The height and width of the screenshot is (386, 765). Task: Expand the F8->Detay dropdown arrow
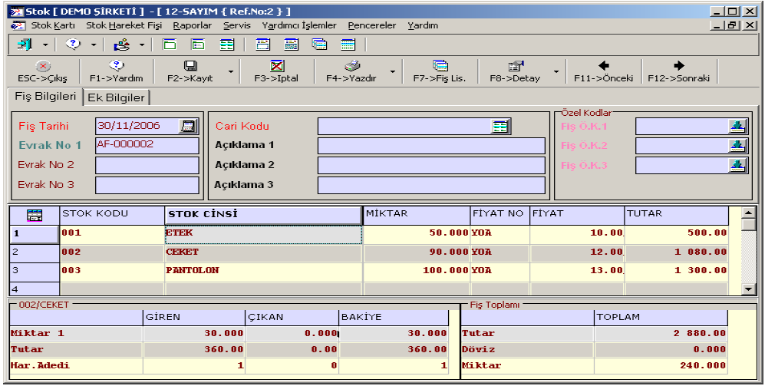[x=556, y=72]
